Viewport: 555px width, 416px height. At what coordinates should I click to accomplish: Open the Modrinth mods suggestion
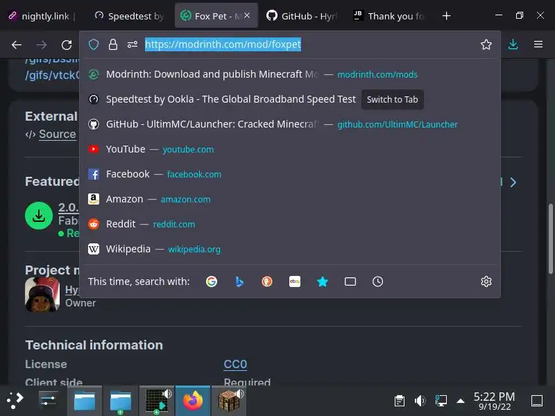coord(289,74)
